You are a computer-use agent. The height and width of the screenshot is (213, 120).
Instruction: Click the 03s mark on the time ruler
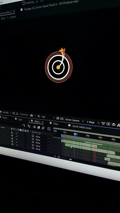[88, 136]
